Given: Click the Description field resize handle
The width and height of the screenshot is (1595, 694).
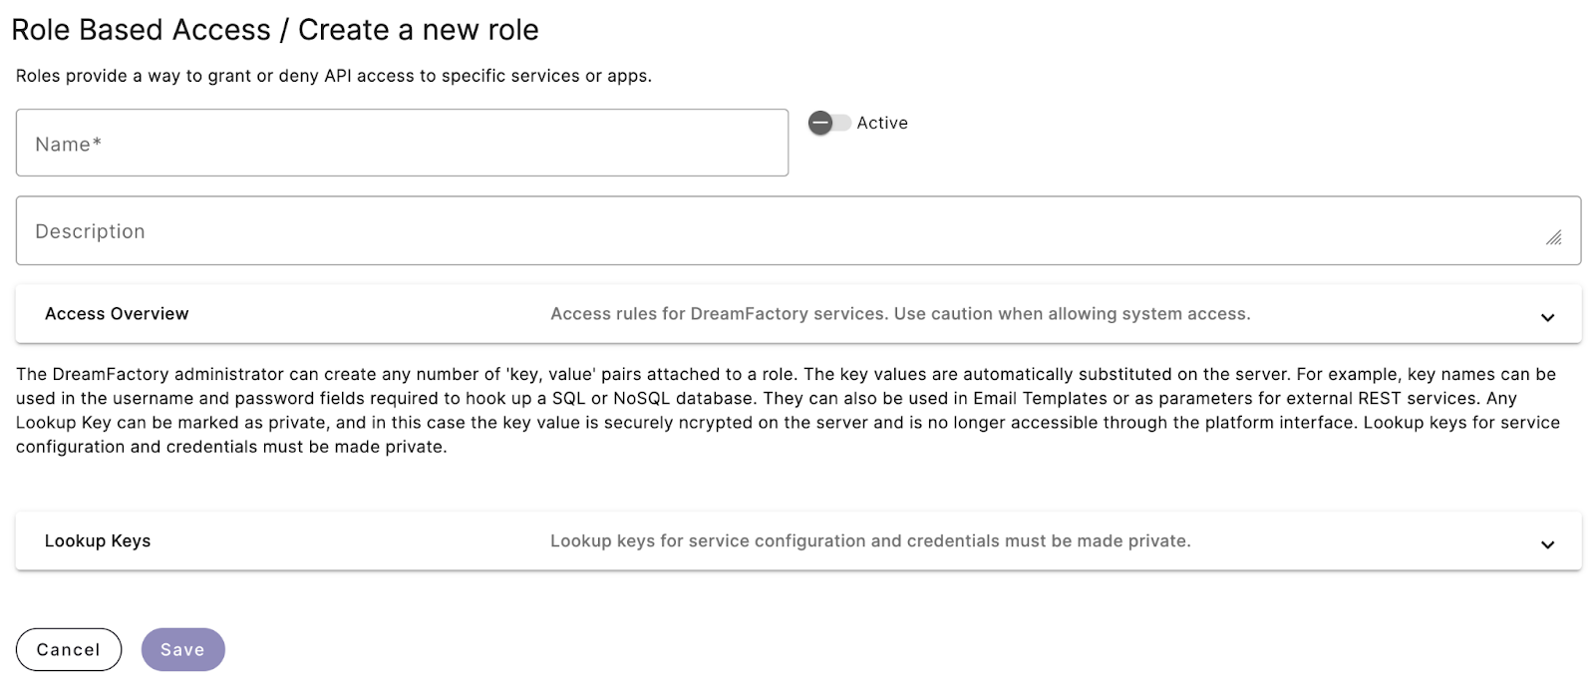Looking at the screenshot, I should tap(1554, 237).
